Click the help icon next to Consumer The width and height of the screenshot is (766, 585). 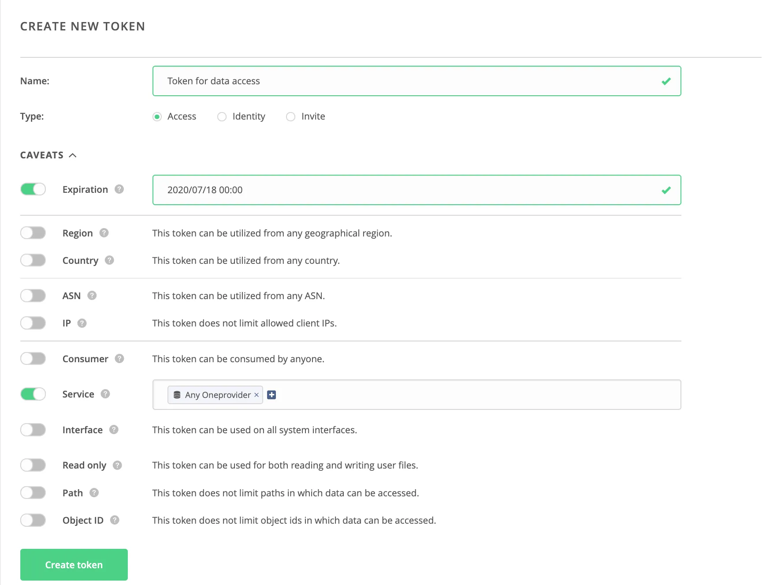point(119,359)
